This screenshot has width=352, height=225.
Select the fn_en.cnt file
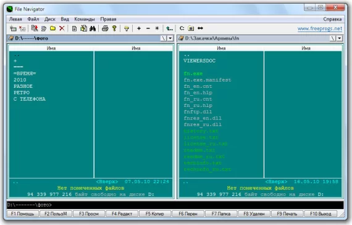coord(198,87)
